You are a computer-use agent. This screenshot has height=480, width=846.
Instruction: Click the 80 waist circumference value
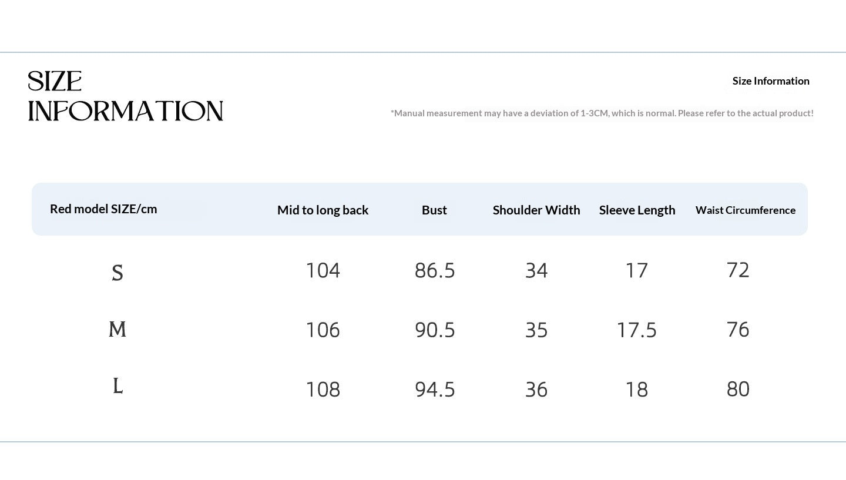click(x=738, y=389)
